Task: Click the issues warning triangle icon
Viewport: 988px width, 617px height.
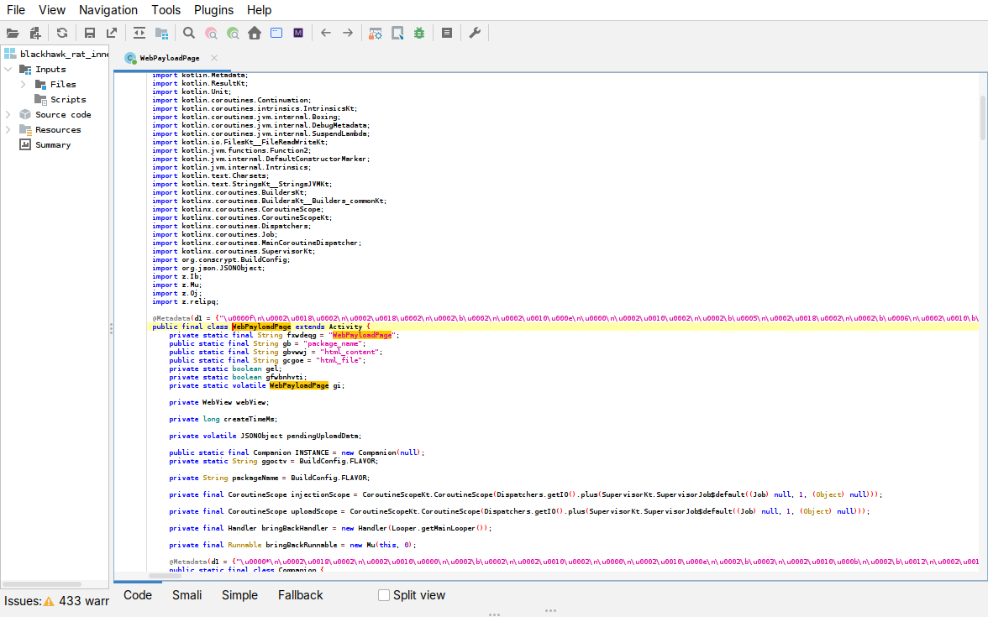Action: point(49,601)
